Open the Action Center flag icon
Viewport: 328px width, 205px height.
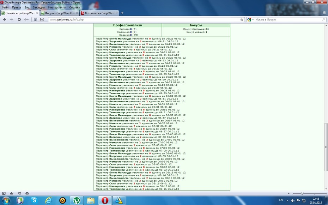298,201
